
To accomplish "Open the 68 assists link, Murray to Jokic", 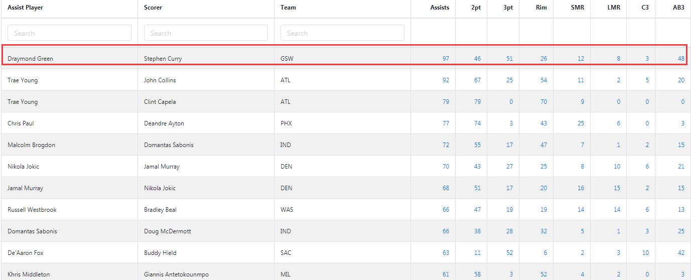I will pos(446,188).
